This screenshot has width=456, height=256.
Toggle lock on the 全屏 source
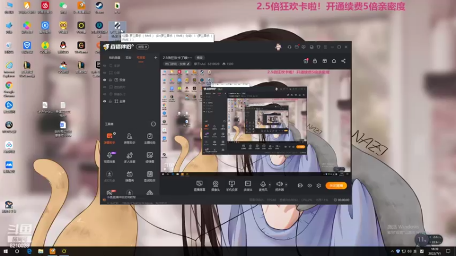click(x=110, y=101)
